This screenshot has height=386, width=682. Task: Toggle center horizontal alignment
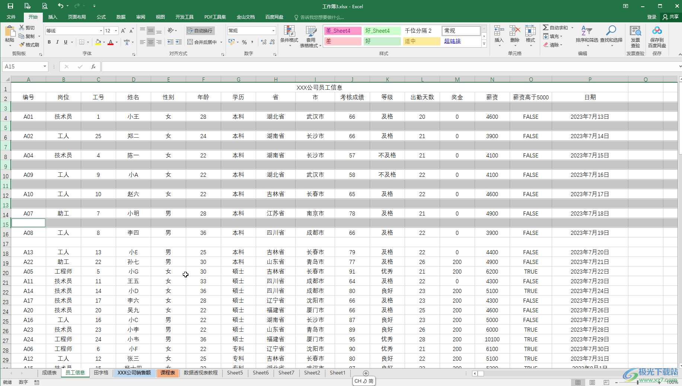tap(151, 42)
